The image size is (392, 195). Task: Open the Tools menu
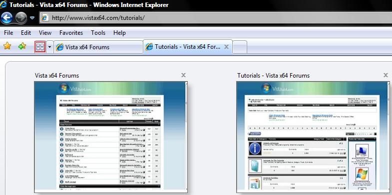click(98, 33)
